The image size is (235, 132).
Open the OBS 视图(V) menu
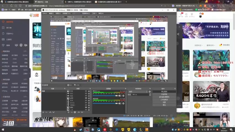(x=58, y=13)
